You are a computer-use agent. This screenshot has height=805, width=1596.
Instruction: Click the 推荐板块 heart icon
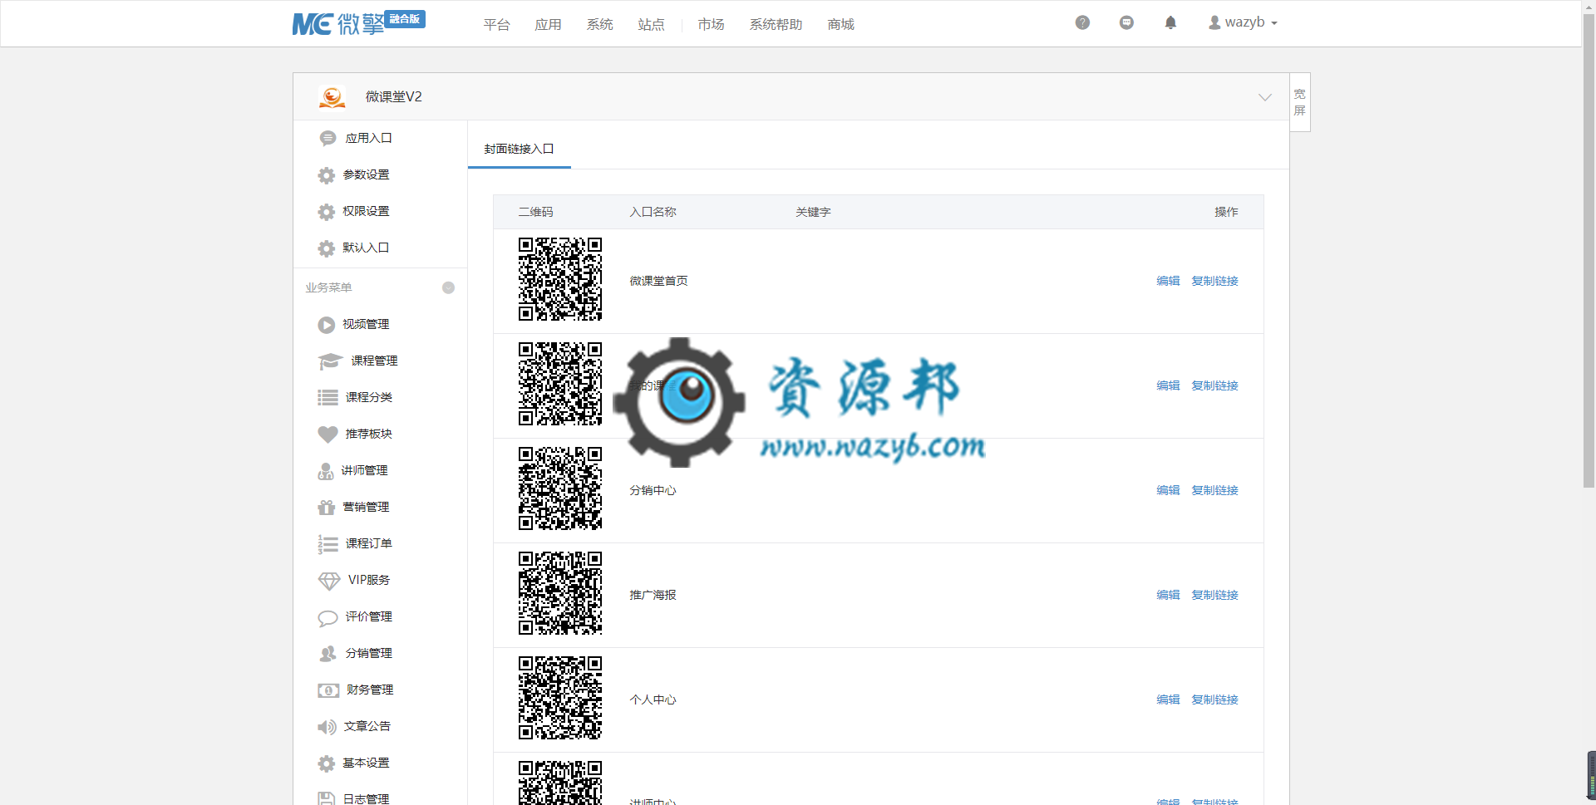pos(328,434)
